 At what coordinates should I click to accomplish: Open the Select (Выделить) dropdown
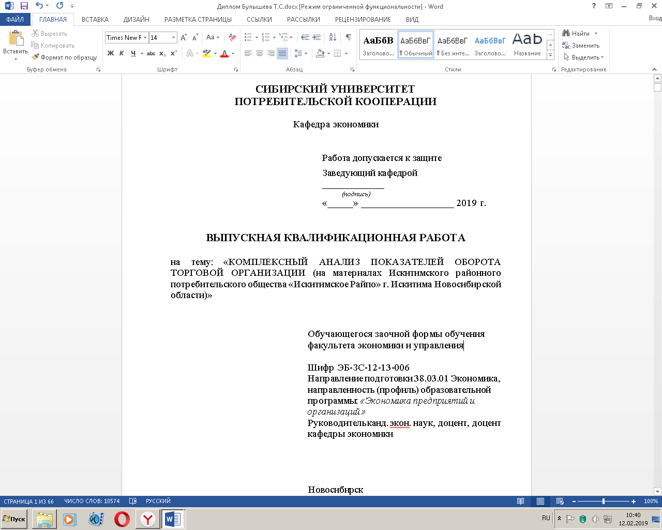[584, 57]
